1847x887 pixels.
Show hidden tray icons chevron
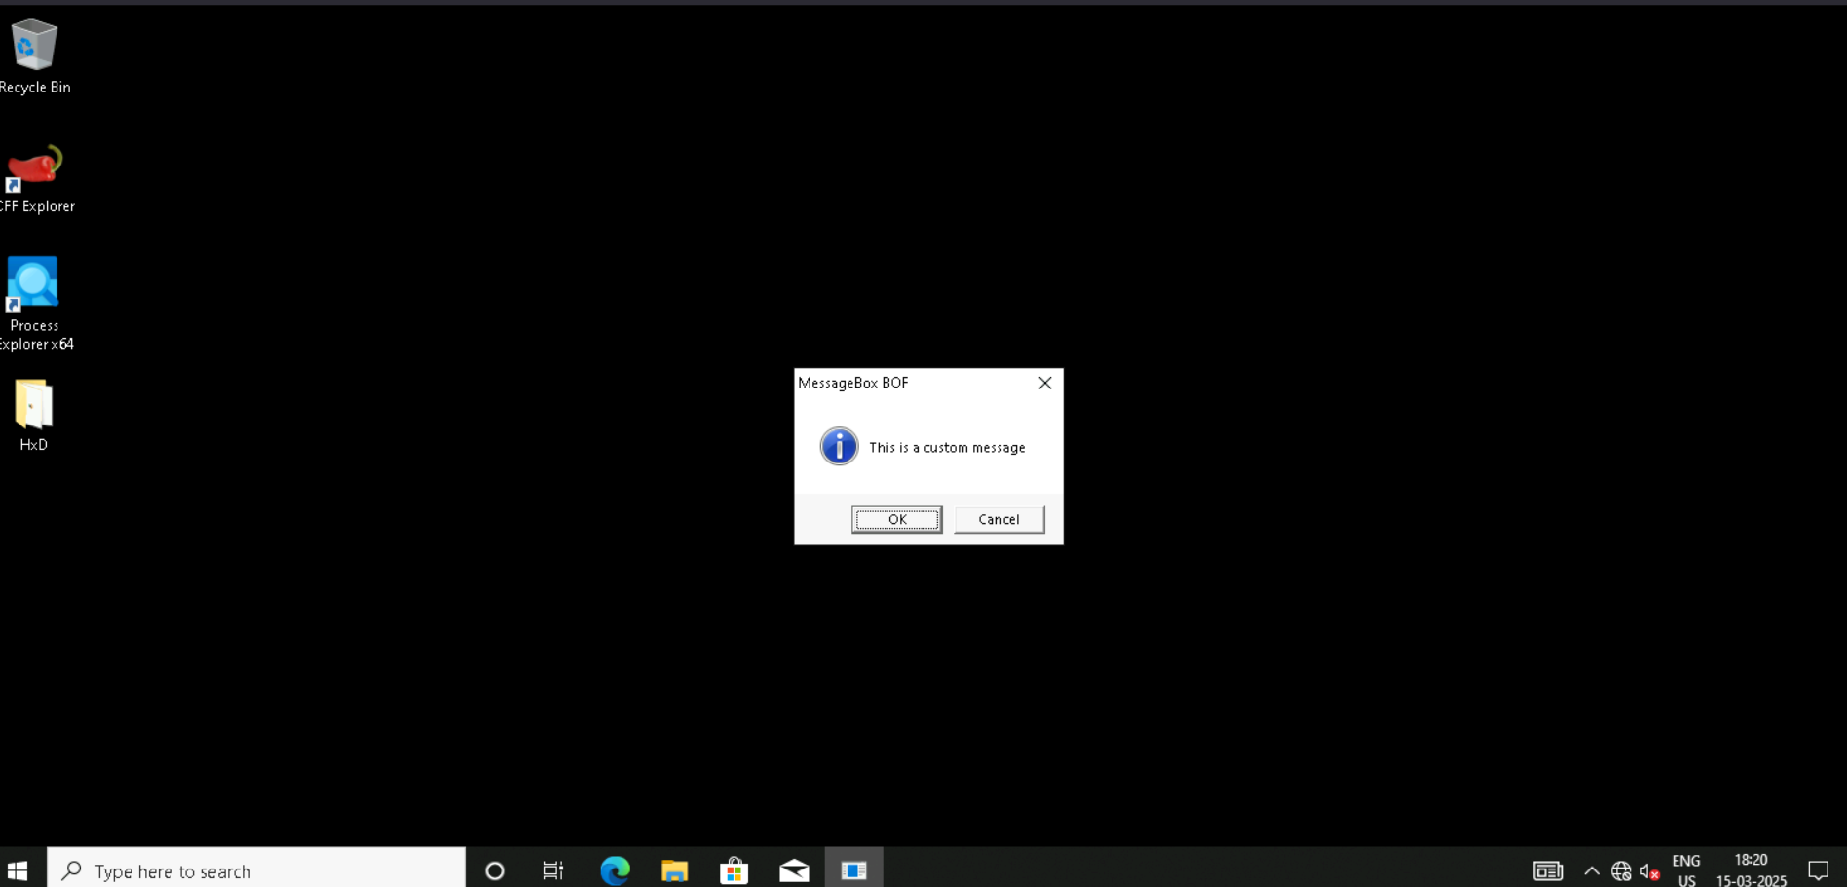(x=1591, y=870)
